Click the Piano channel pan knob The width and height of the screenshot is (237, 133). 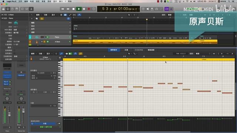pos(7,99)
